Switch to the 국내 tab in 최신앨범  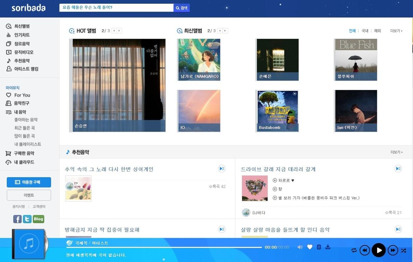(x=365, y=31)
